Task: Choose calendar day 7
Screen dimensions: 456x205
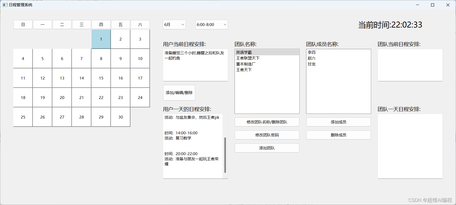Action: (81, 59)
